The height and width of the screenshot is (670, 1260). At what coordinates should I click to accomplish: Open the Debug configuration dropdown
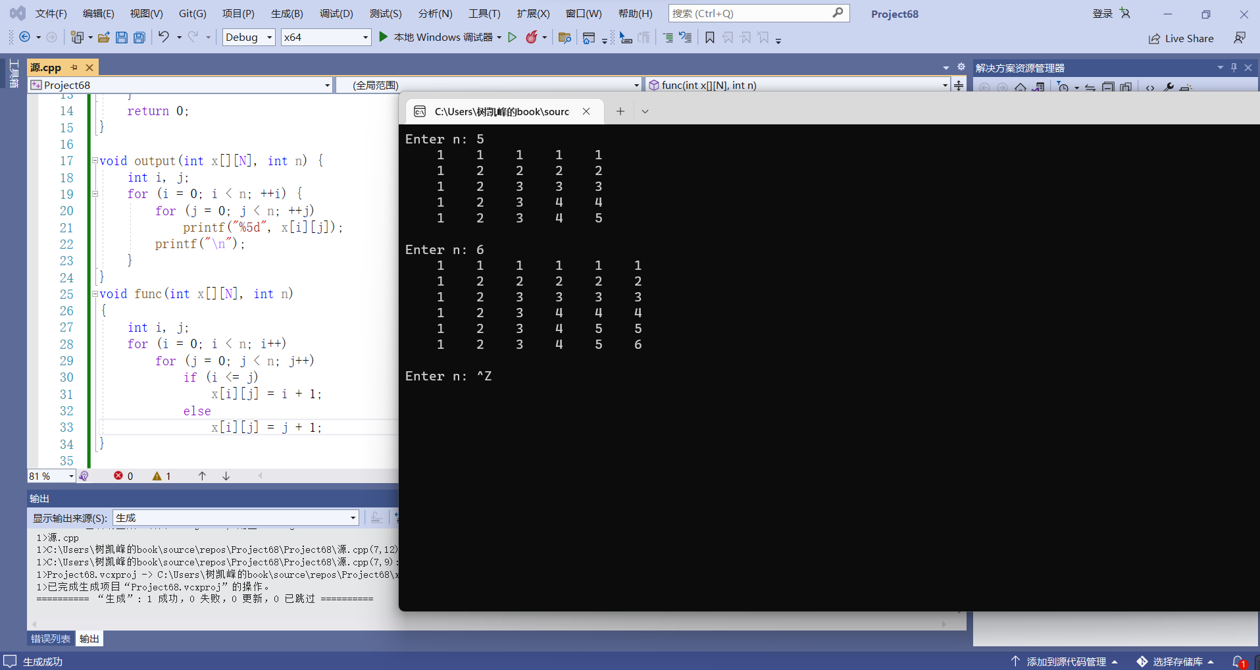249,38
